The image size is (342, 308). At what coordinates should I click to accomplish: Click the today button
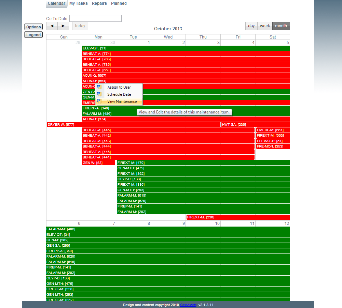click(80, 26)
